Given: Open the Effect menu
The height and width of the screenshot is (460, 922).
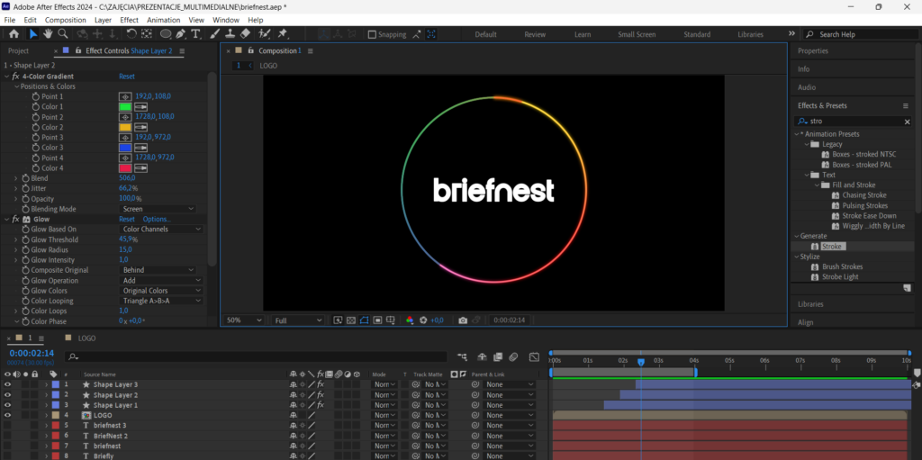Looking at the screenshot, I should pyautogui.click(x=130, y=20).
